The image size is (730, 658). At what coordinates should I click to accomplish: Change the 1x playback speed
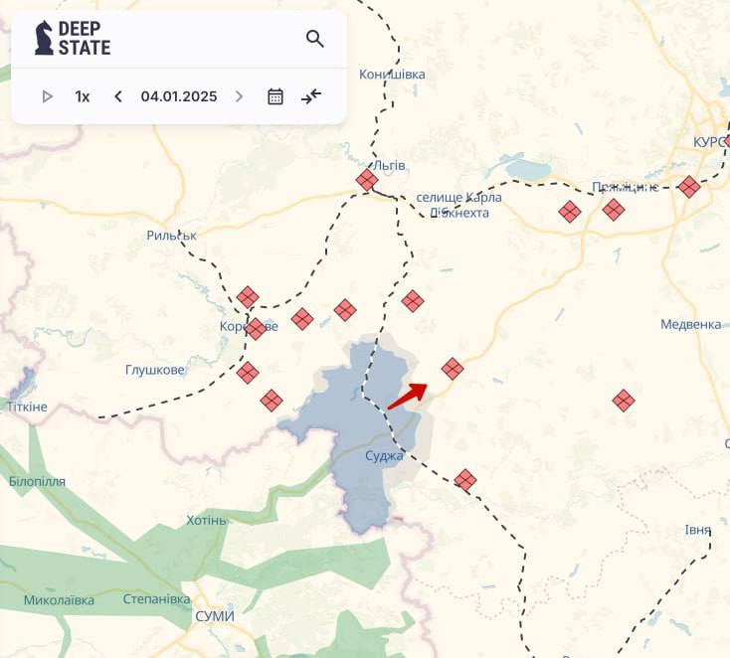pos(83,96)
